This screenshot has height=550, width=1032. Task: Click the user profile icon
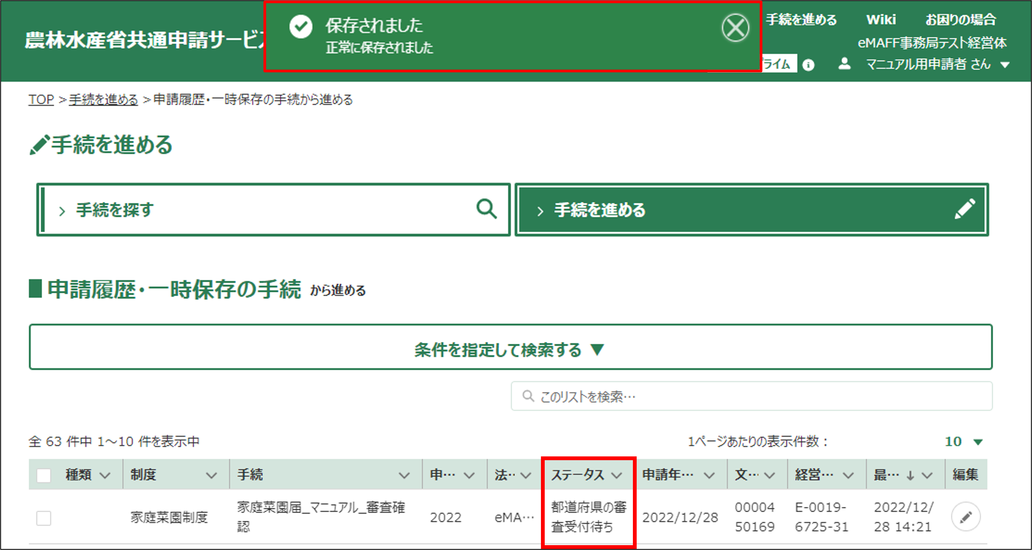point(844,64)
